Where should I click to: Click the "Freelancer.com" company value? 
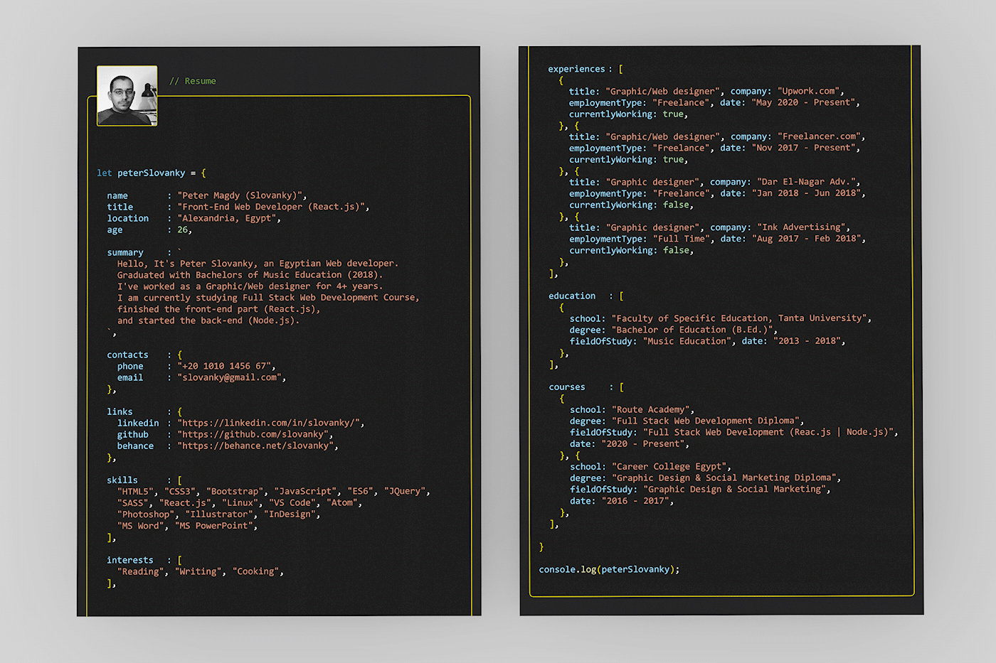pyautogui.click(x=820, y=136)
